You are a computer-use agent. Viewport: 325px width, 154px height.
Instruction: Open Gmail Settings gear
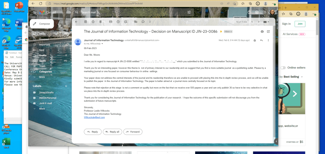(x=257, y=12)
